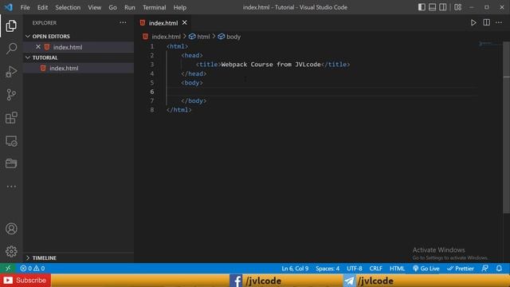Screen dimensions: 510x287
Task: Open remote window green status icon
Action: [x=8, y=269]
